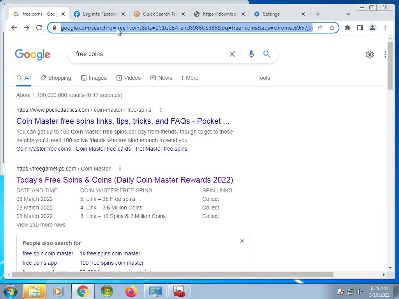399x299 pixels.
Task: Open more options for freegametips result
Action: click(x=120, y=169)
